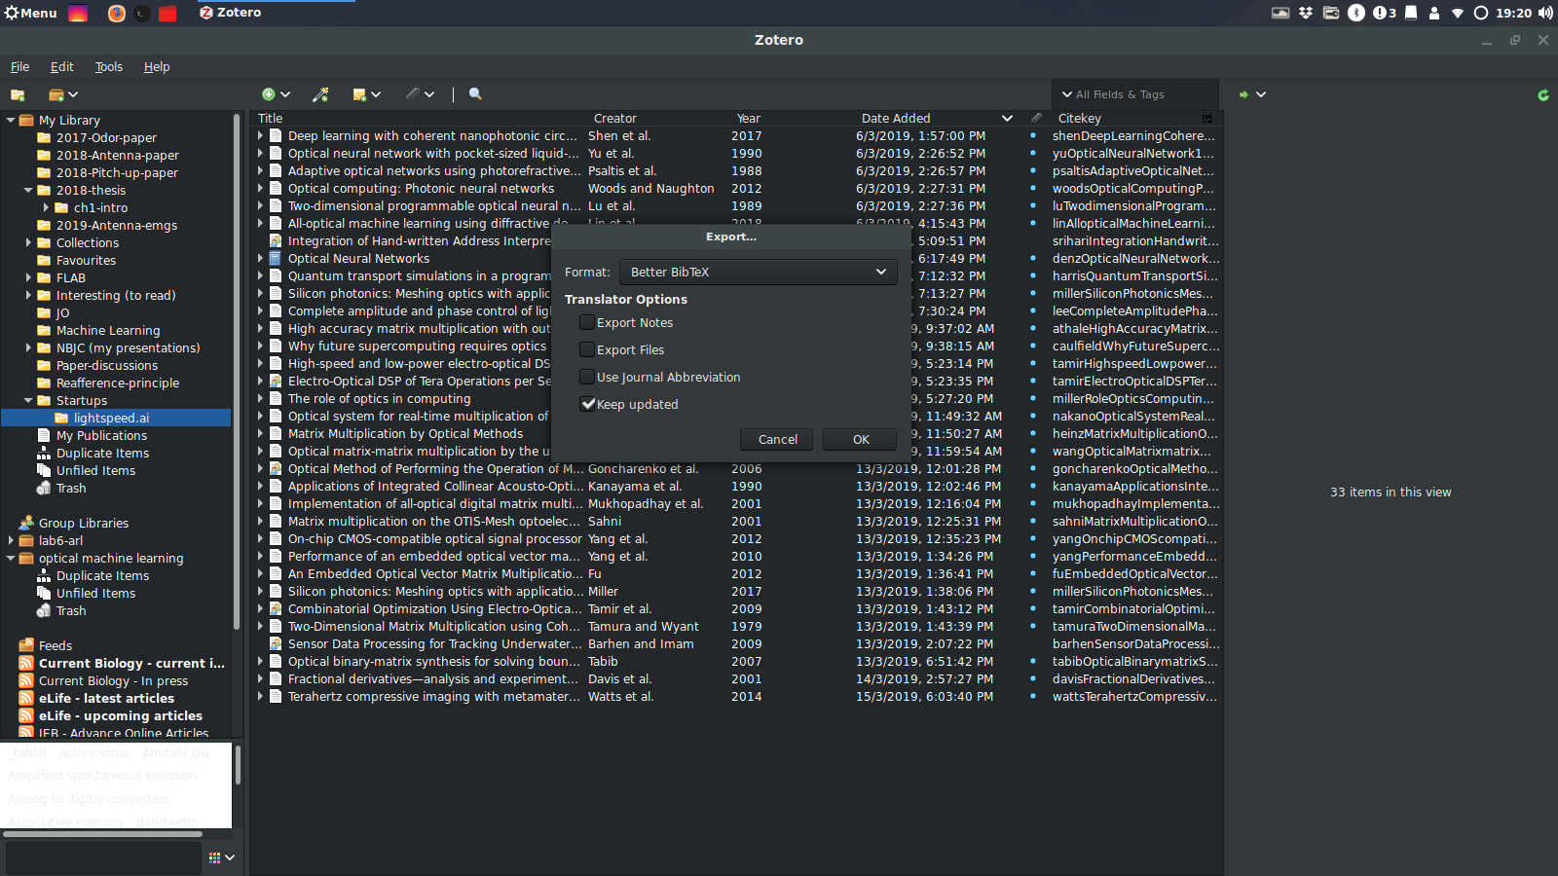Open the system Menu in top panel
The height and width of the screenshot is (876, 1558).
[x=30, y=13]
